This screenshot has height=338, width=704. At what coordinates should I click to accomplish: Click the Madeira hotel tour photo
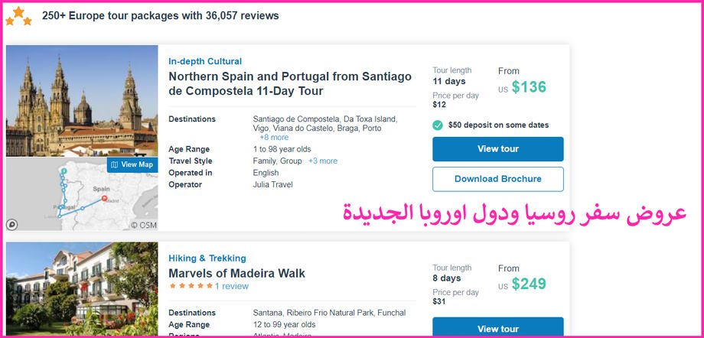click(x=82, y=291)
